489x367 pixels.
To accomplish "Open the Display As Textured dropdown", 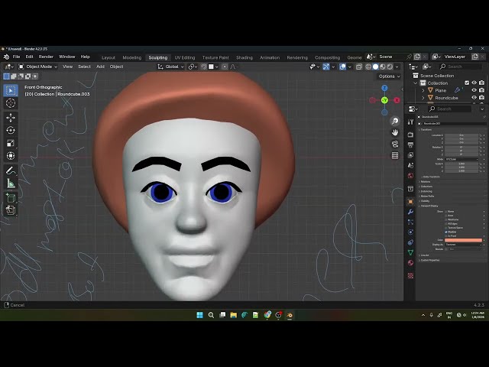I will coord(463,245).
